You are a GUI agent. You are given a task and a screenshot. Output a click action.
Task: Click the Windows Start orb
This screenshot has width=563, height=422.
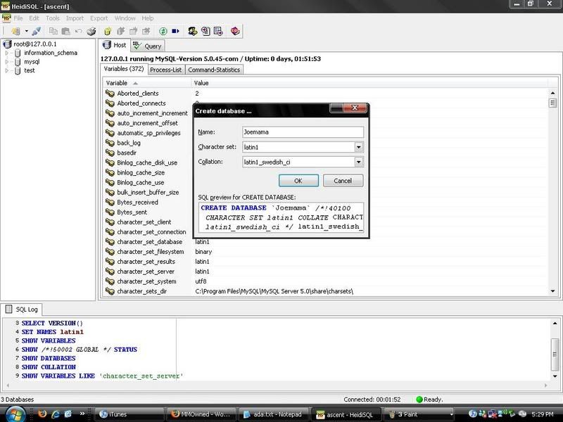click(14, 415)
